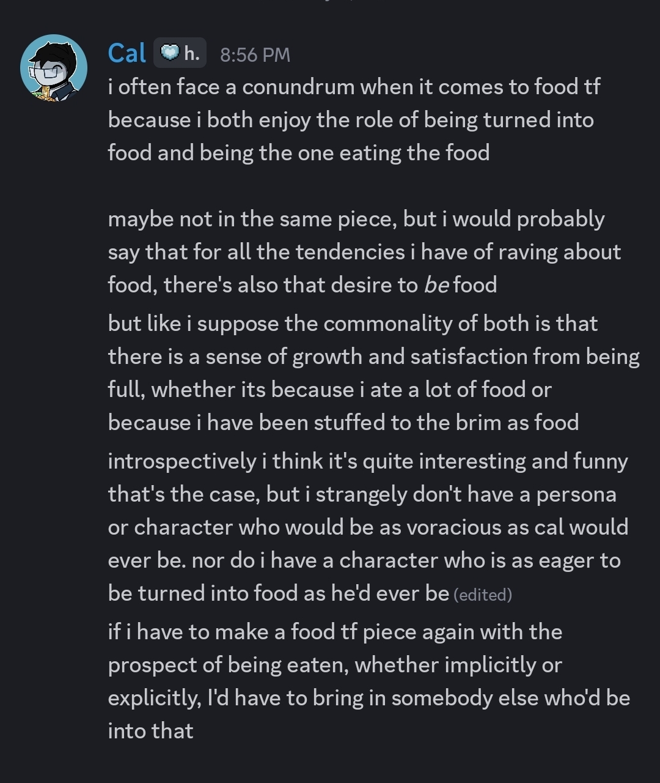The height and width of the screenshot is (783, 660).
Task: Open Cal's profile avatar picture
Action: tap(54, 68)
